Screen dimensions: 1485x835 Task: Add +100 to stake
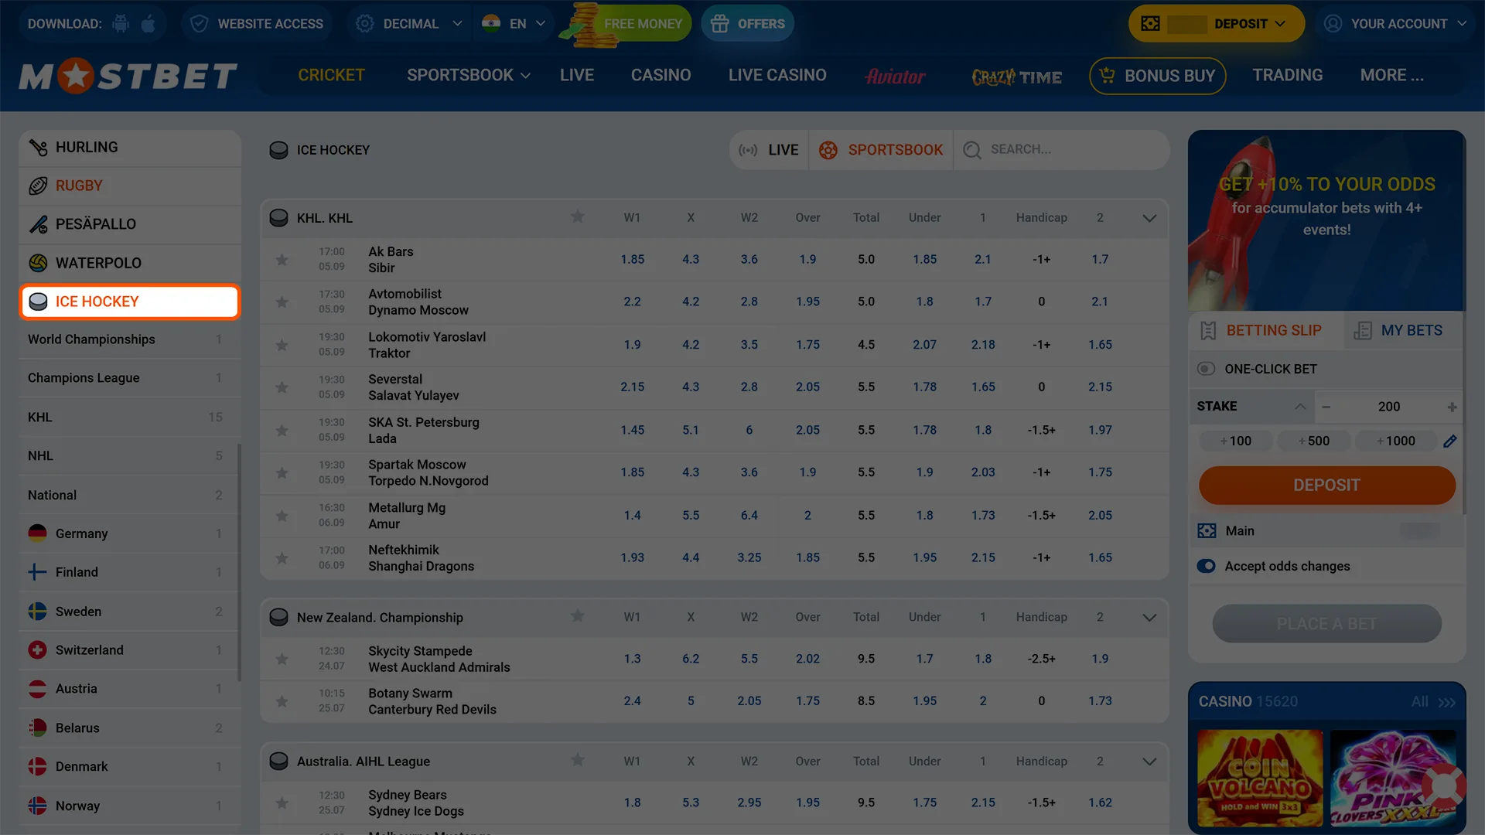[x=1236, y=441]
